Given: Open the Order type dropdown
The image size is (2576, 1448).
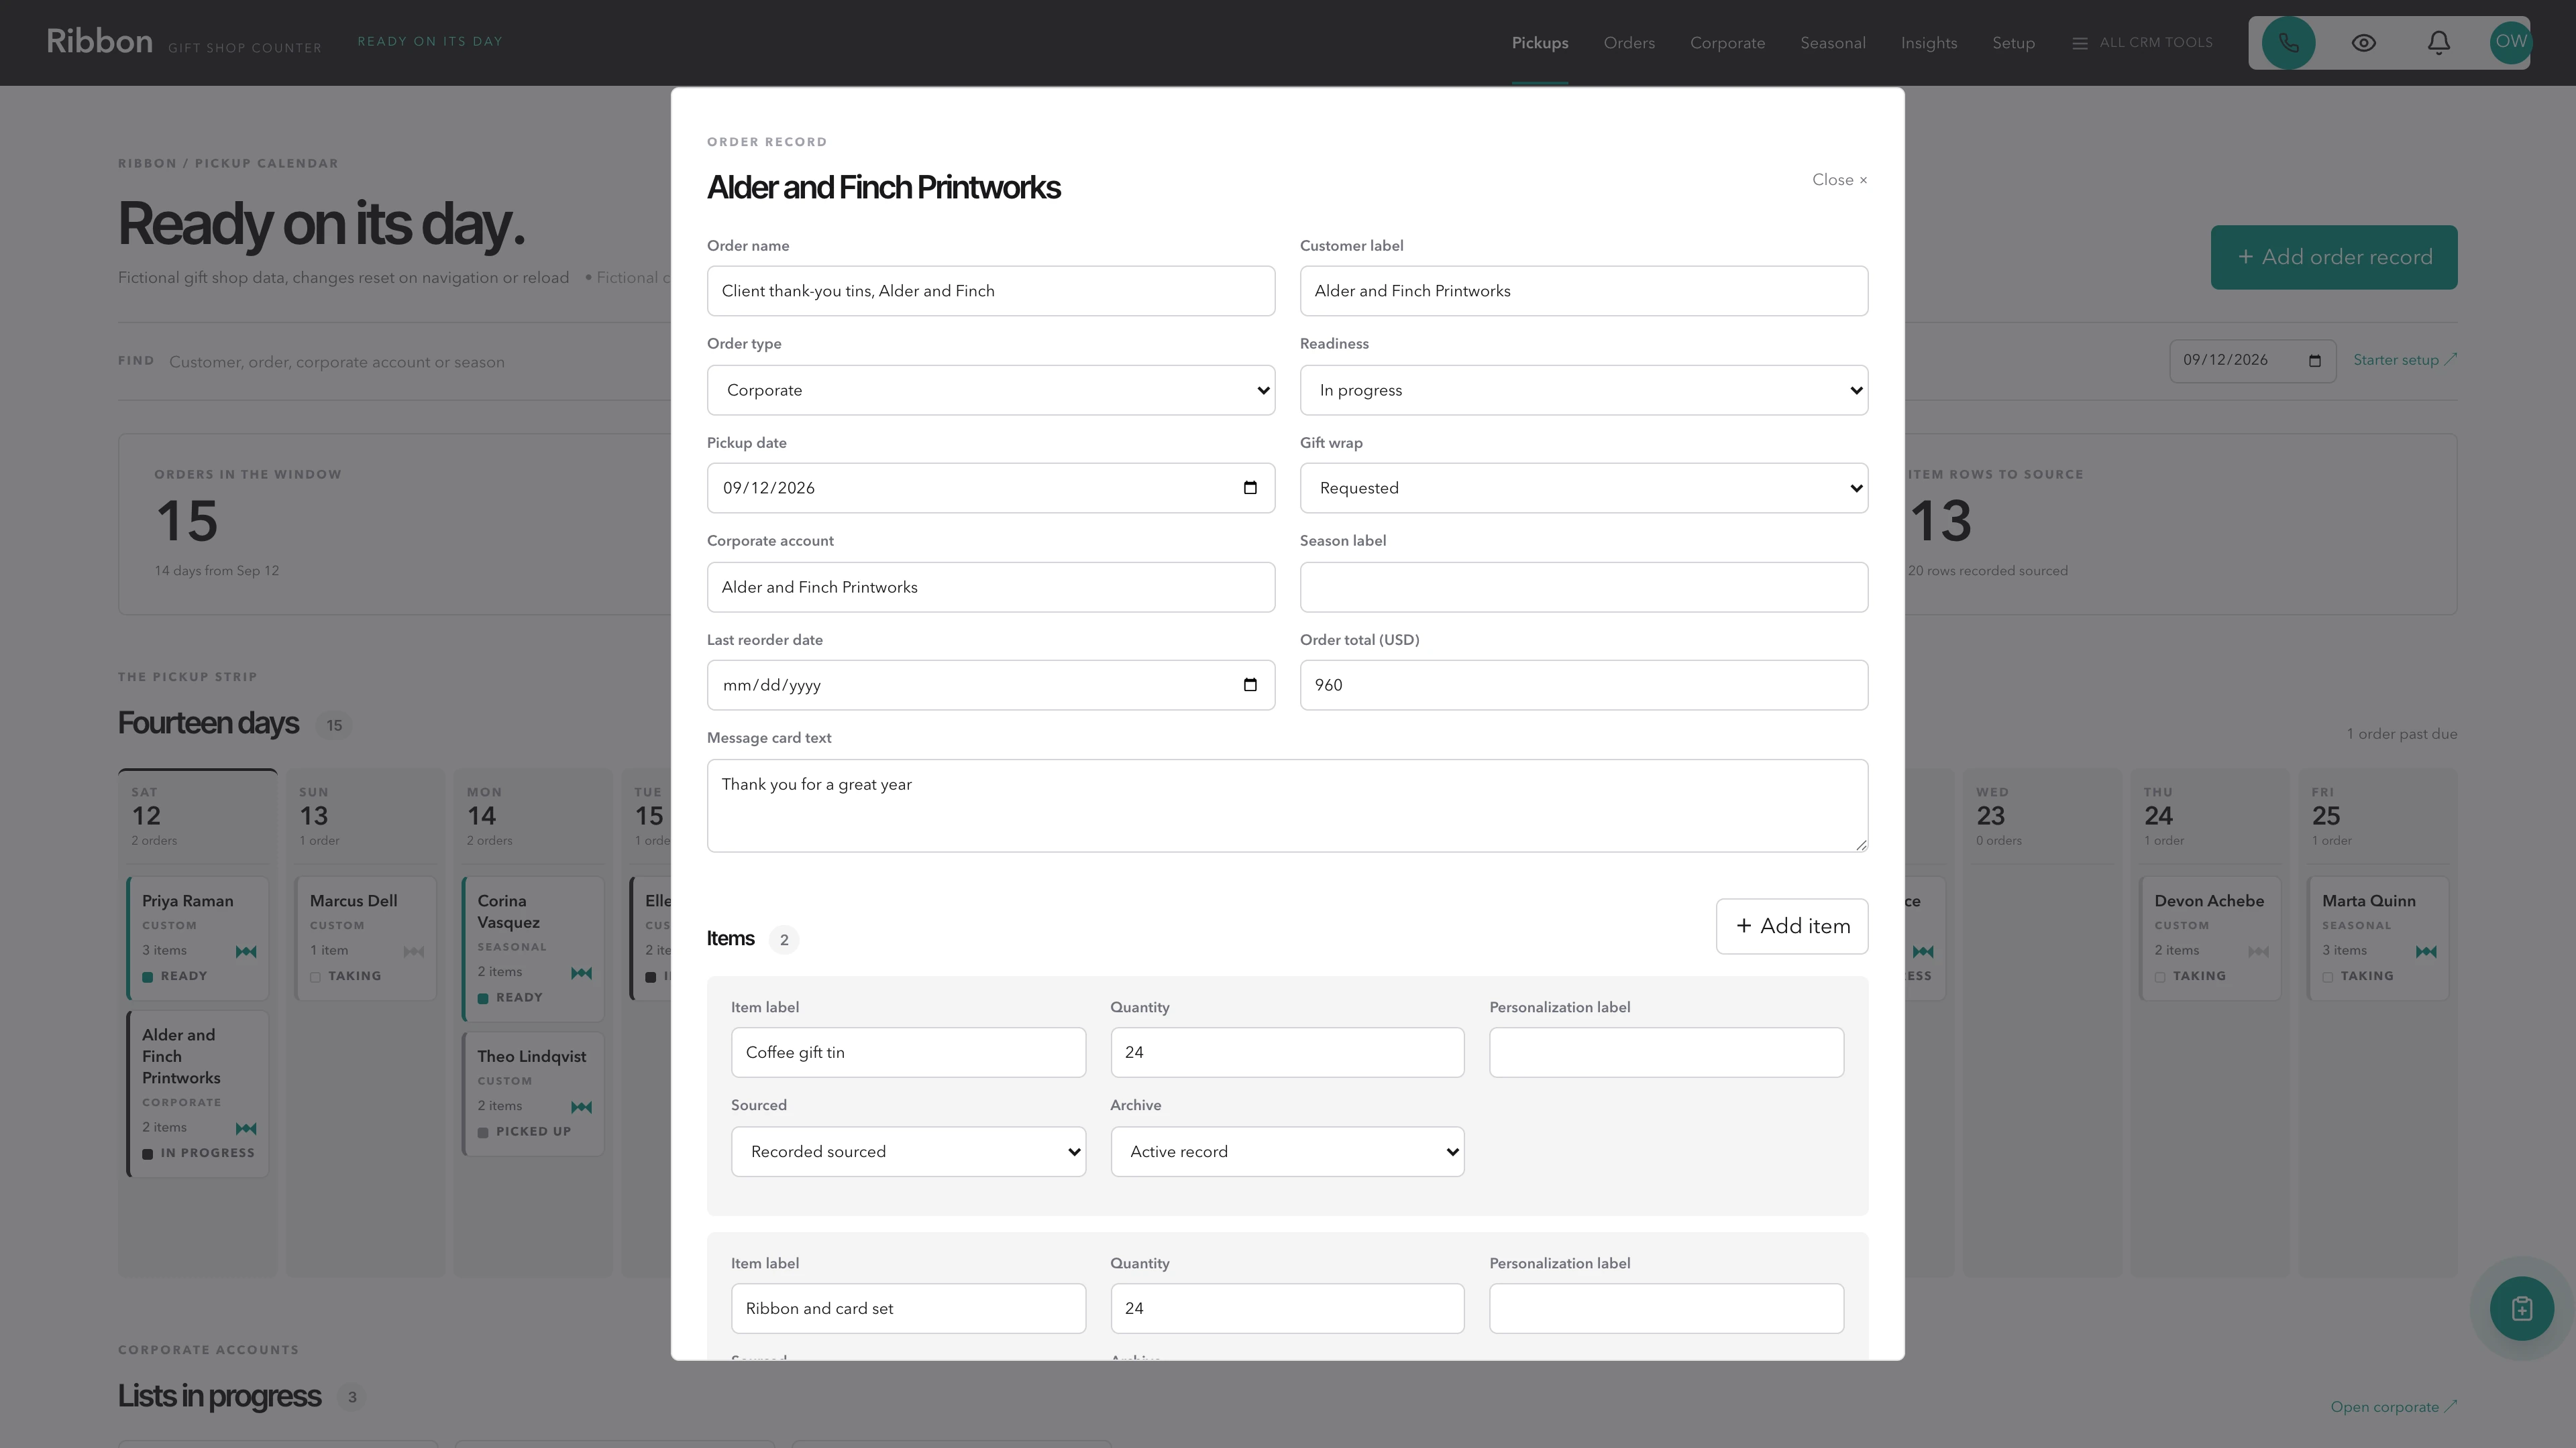Looking at the screenshot, I should coord(990,389).
